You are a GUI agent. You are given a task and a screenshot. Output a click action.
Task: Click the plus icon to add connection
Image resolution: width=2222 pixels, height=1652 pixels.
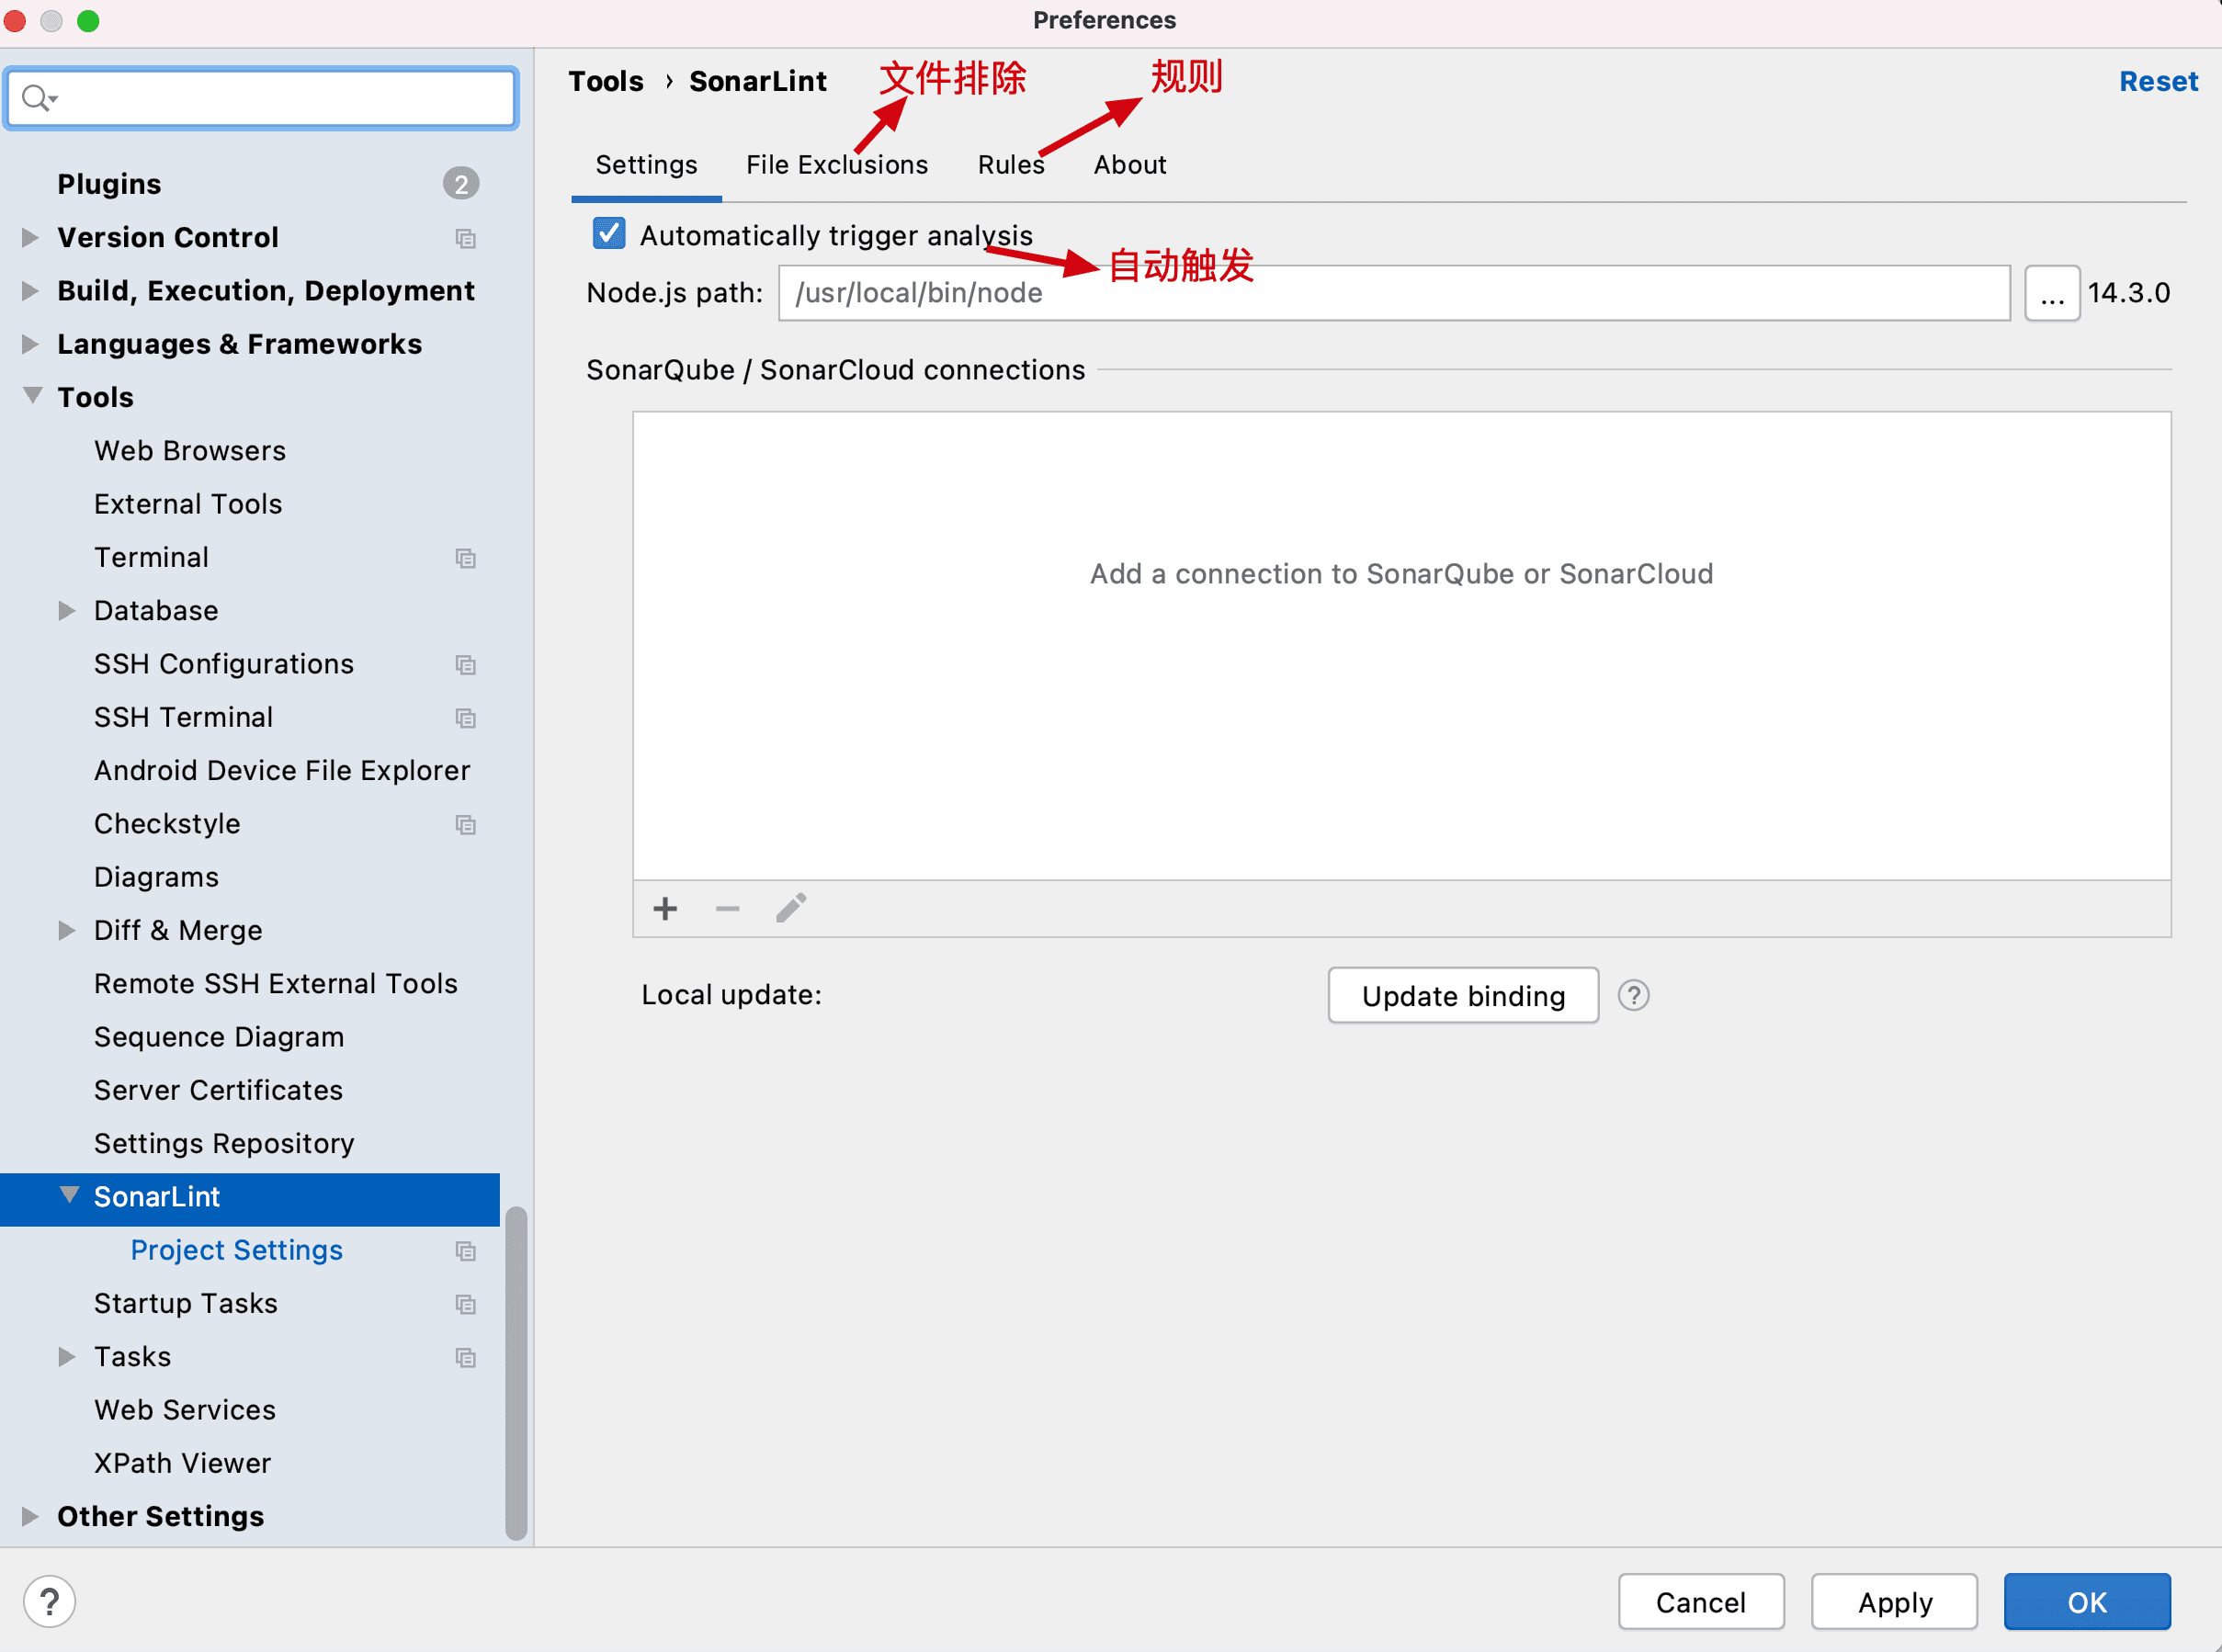point(665,908)
